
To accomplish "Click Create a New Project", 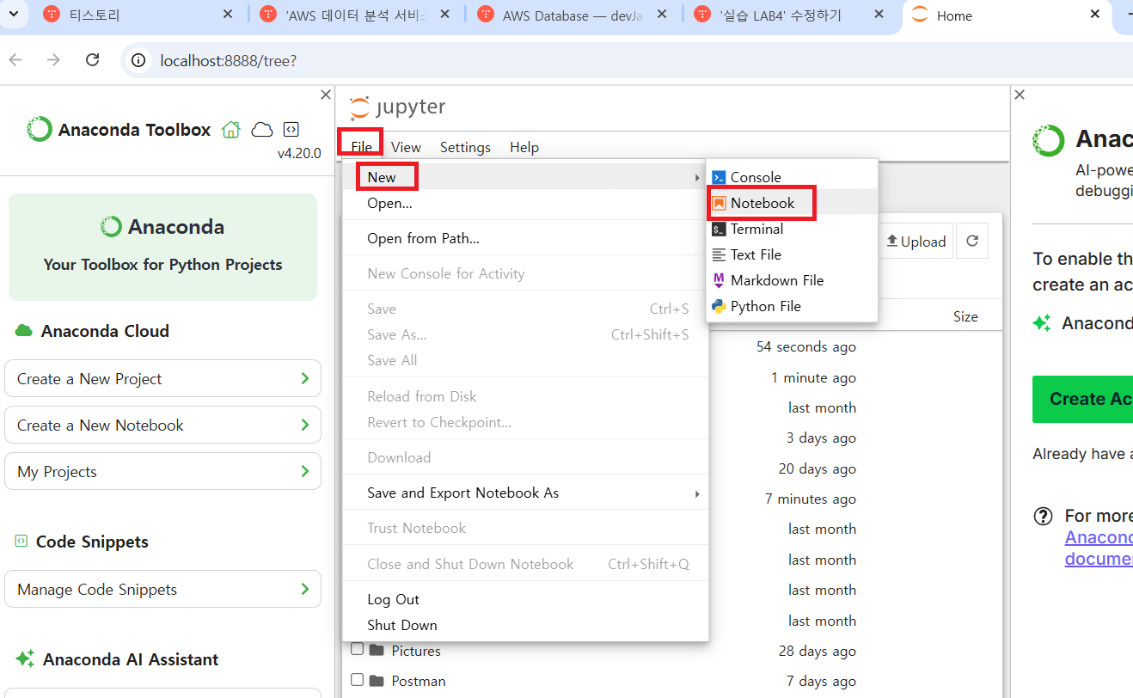I will pos(162,378).
